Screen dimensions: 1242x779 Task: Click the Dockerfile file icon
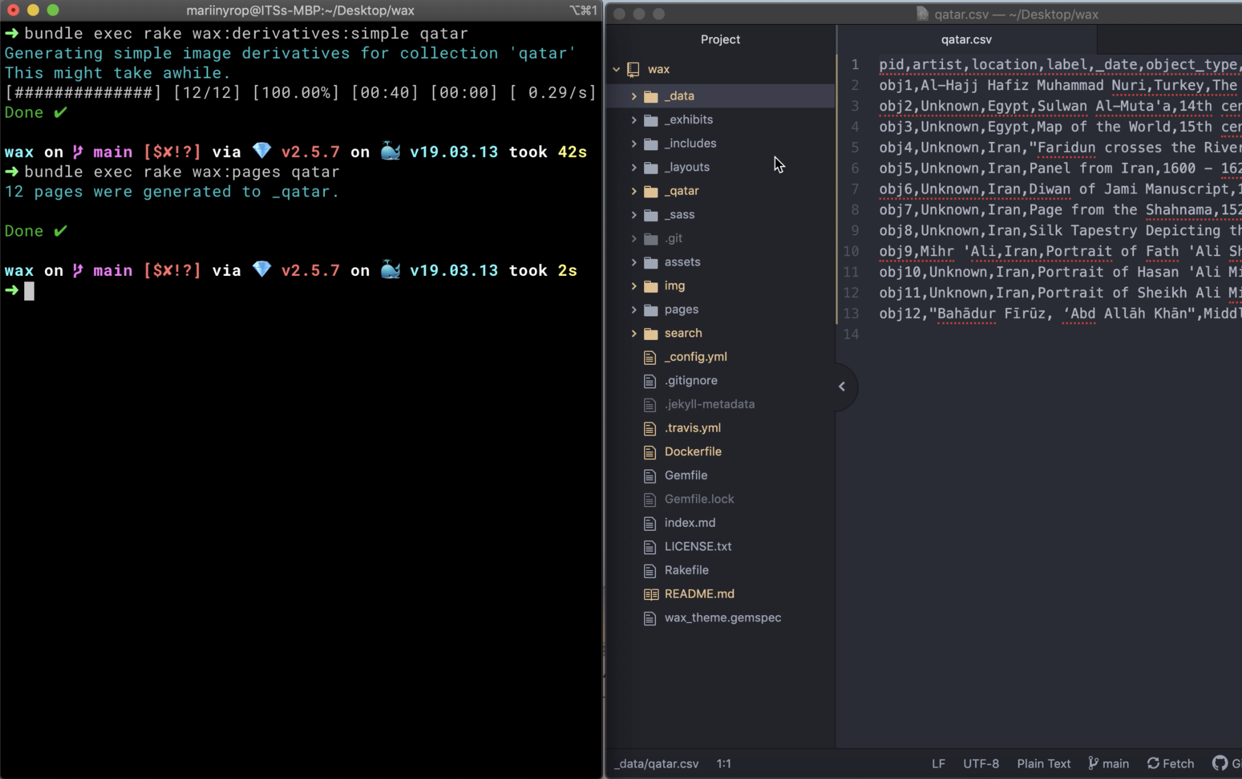coord(650,452)
